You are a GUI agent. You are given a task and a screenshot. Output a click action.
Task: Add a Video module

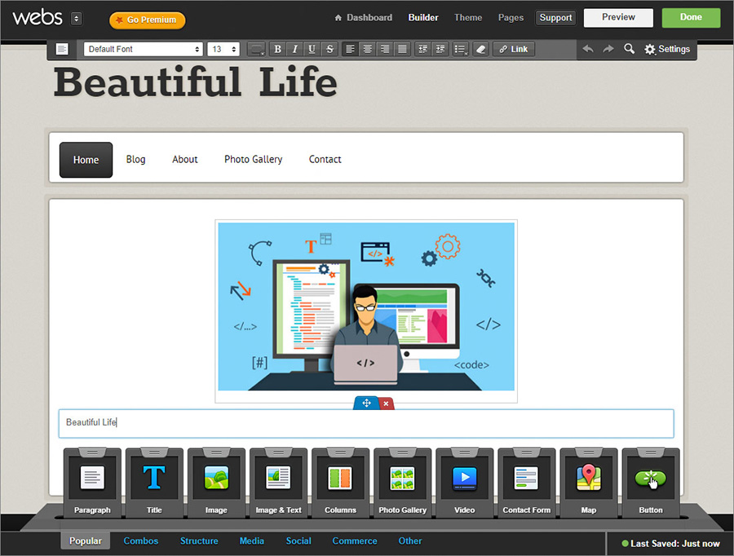[x=464, y=483]
